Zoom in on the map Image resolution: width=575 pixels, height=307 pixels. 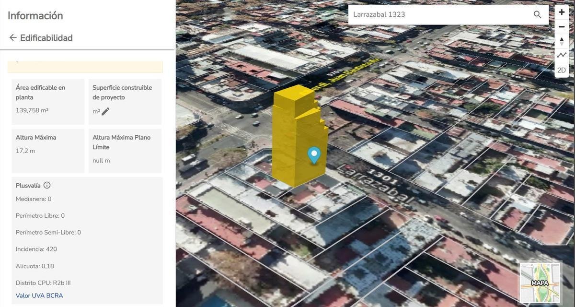pyautogui.click(x=562, y=12)
